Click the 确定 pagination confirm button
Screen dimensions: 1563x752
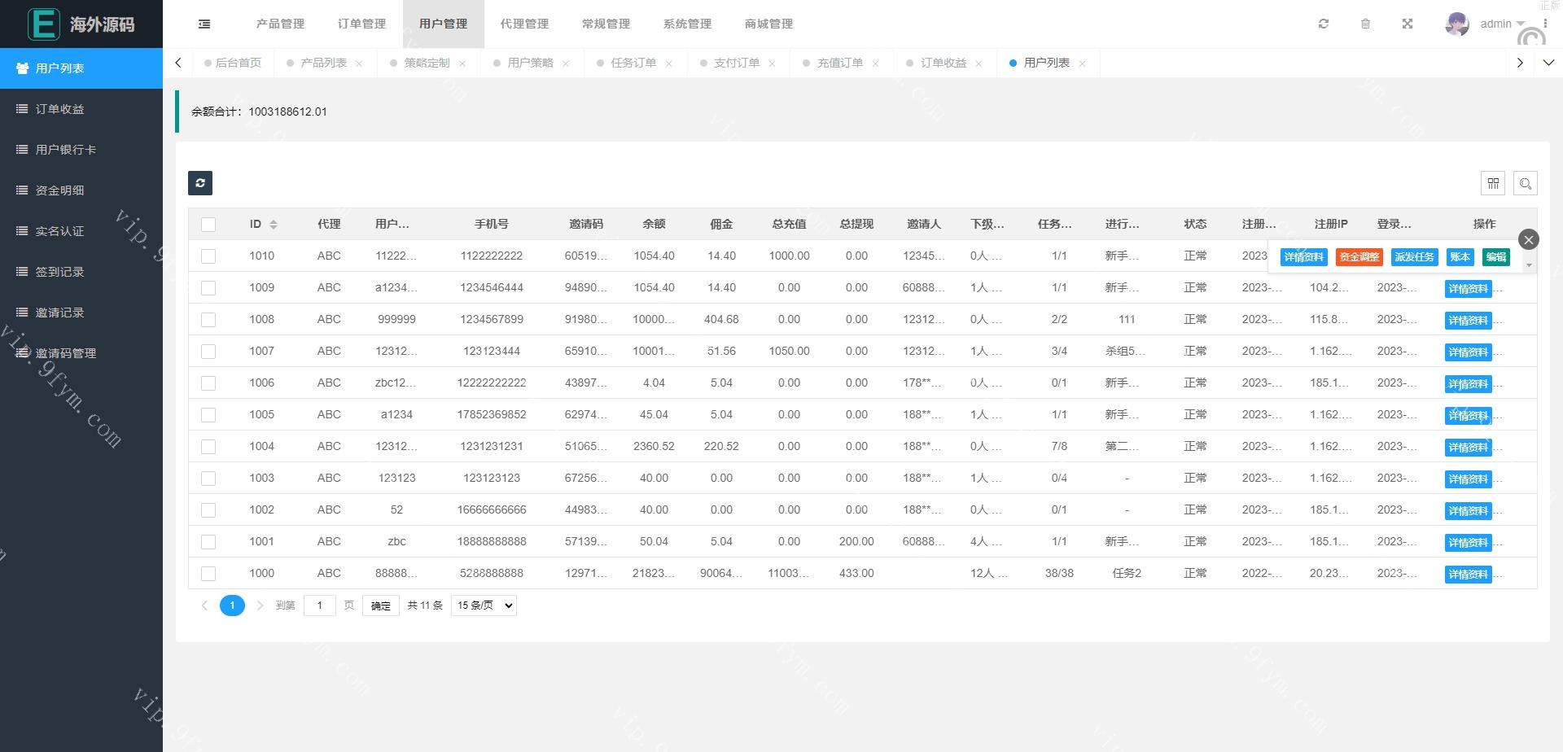tap(380, 606)
